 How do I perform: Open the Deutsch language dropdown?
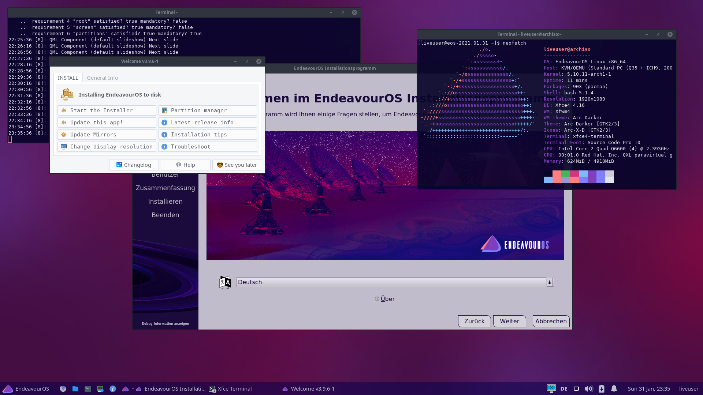tap(391, 282)
